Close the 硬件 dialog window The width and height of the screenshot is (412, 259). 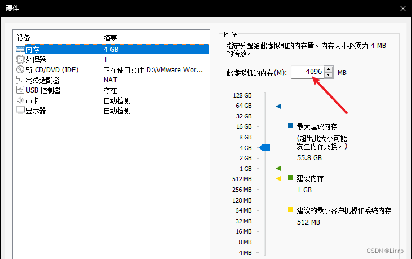(x=403, y=8)
